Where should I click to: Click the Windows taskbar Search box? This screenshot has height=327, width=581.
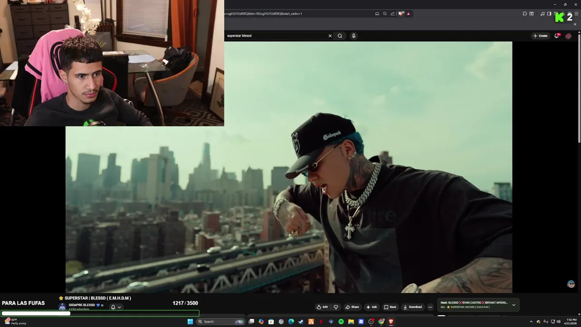[221, 322]
